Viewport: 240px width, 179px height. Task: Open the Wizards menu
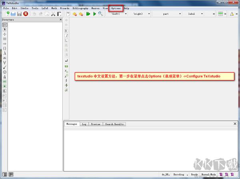[64, 8]
